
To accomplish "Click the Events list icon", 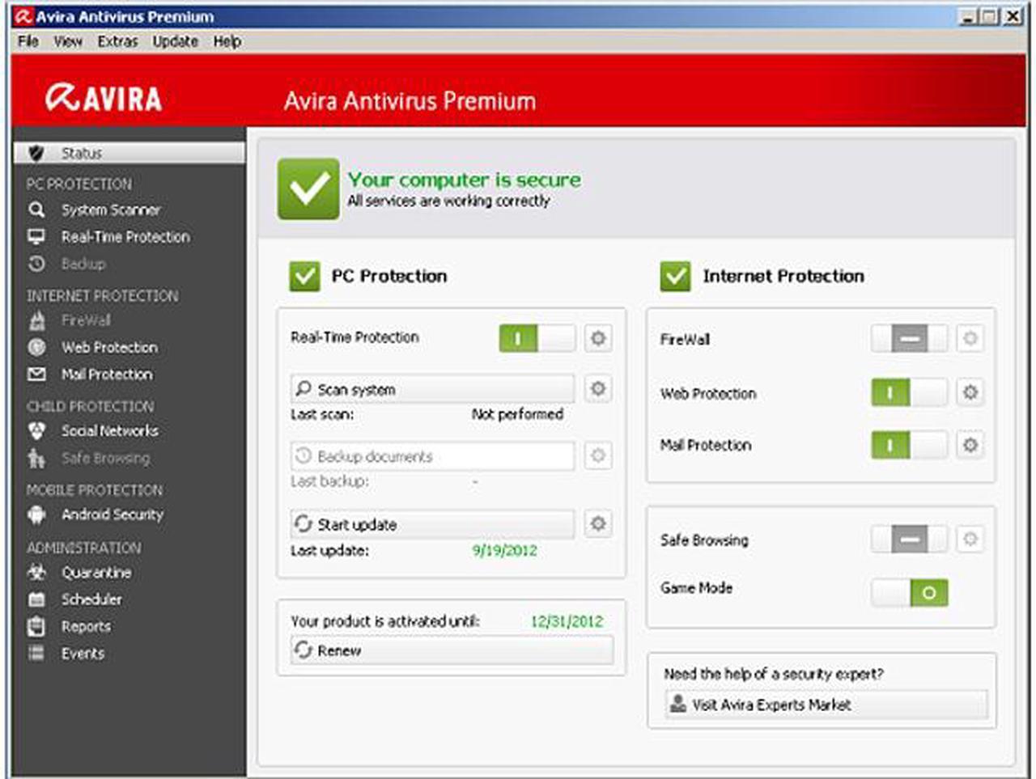I will click(36, 653).
